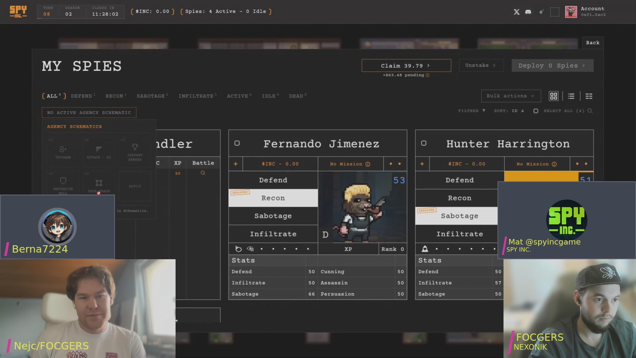Open the Bulk actions dropdown

coord(511,96)
